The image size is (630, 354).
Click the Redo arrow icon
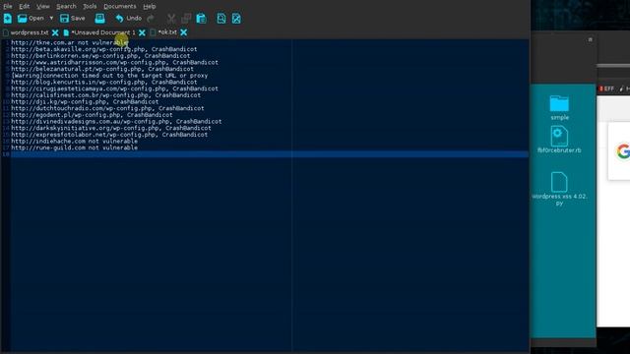tap(151, 19)
